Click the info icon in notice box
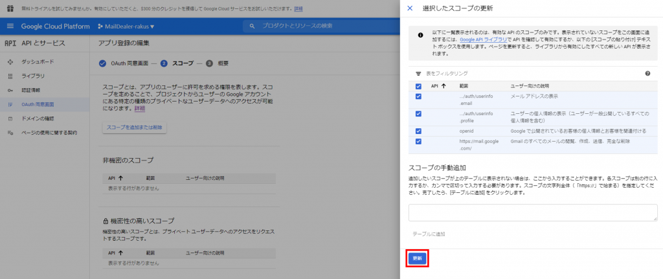 click(x=420, y=36)
